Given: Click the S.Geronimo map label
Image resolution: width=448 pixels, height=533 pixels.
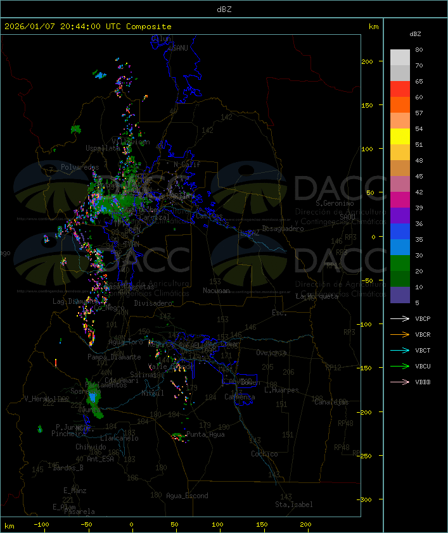Looking at the screenshot, I should (x=335, y=203).
